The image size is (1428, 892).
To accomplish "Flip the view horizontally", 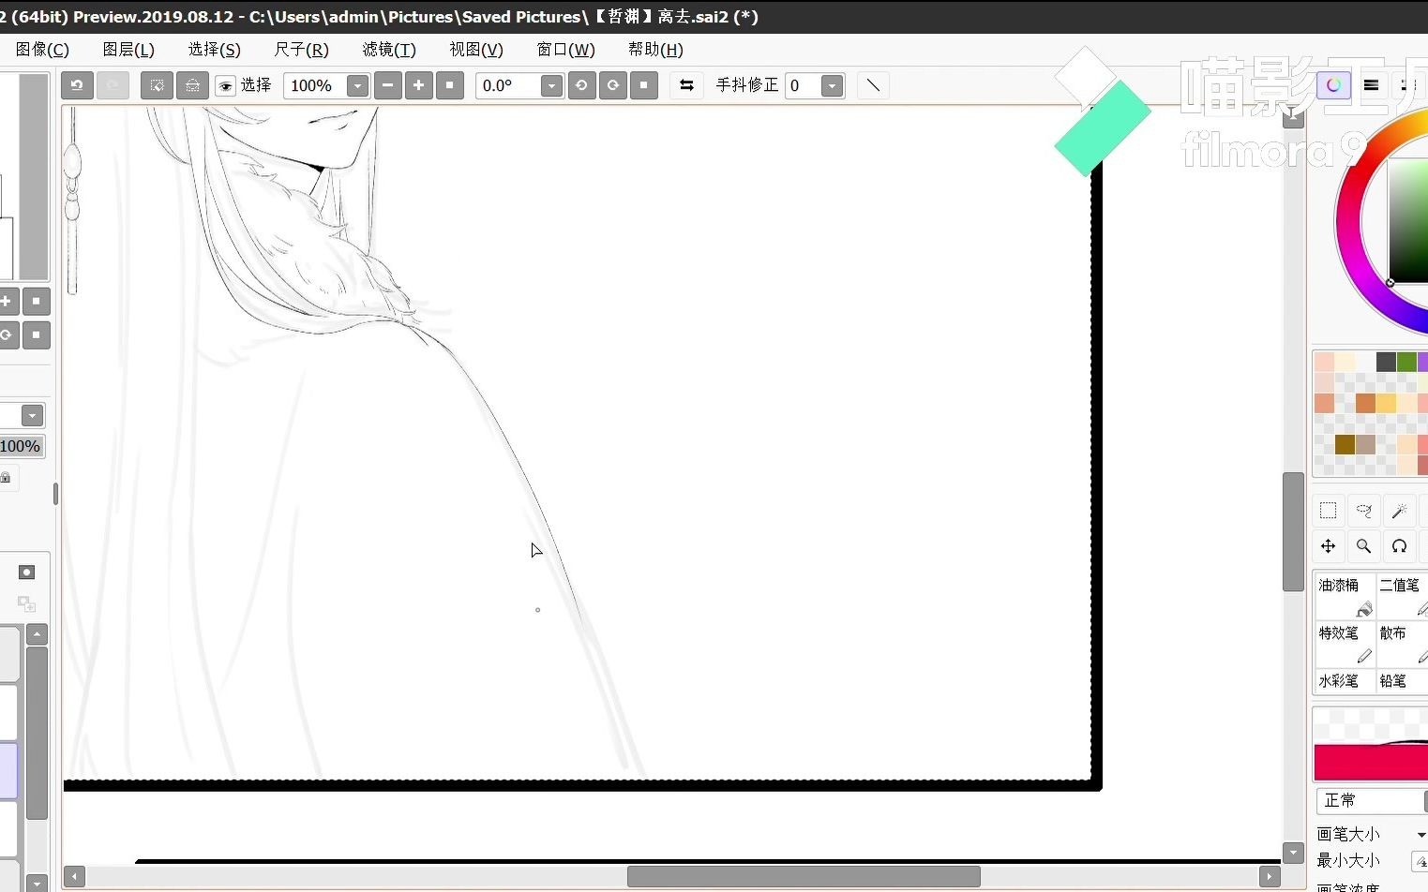I will pyautogui.click(x=686, y=85).
